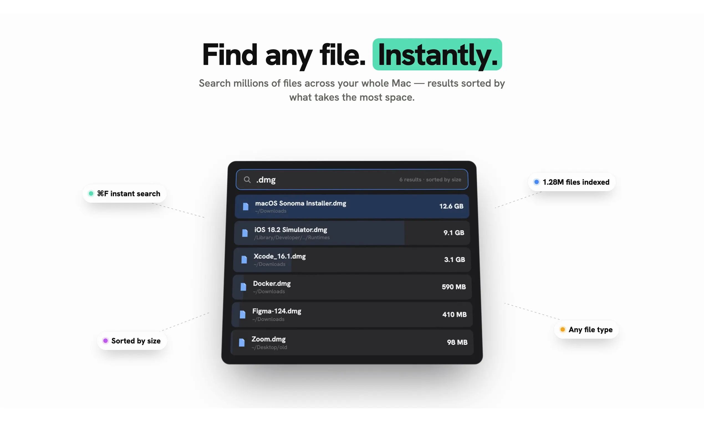Click the 12.6 GB size value
Screen dimensions: 704x421
pos(451,206)
